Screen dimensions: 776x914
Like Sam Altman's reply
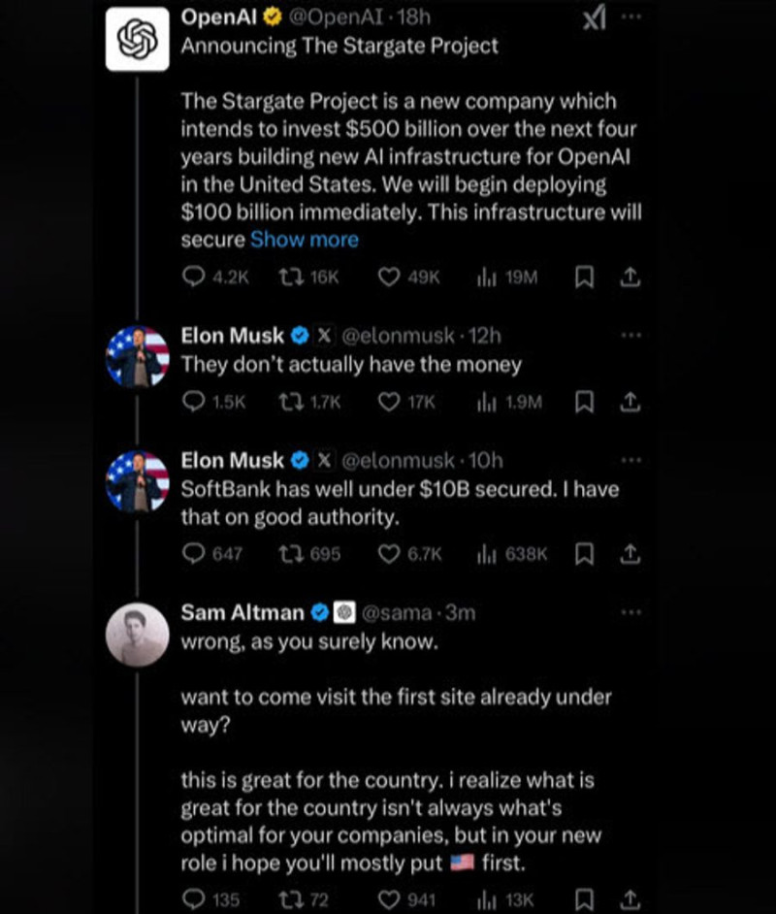pos(390,898)
